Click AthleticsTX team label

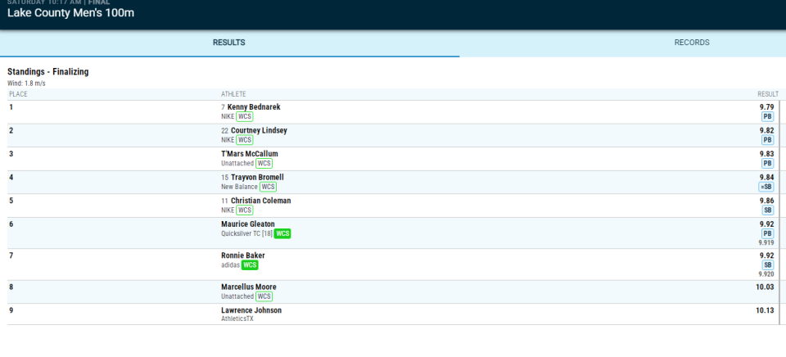237,319
